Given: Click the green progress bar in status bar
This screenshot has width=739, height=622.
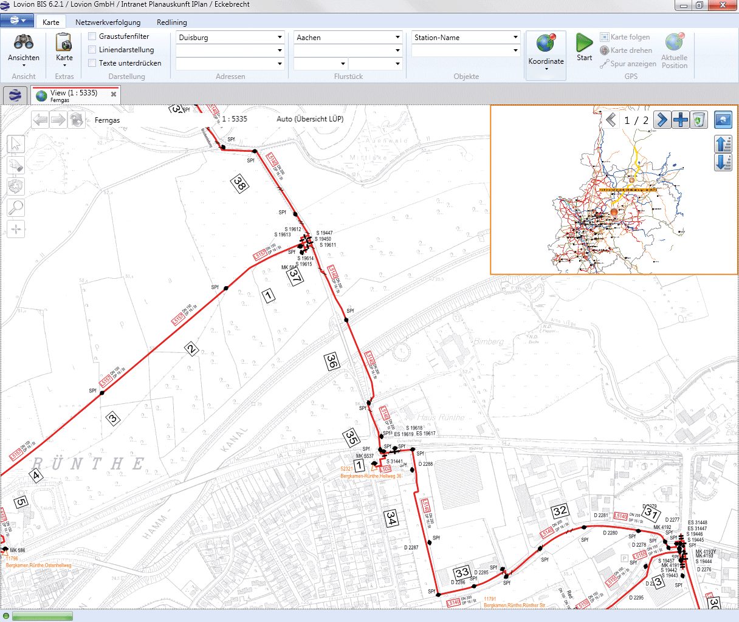Looking at the screenshot, I should point(42,617).
